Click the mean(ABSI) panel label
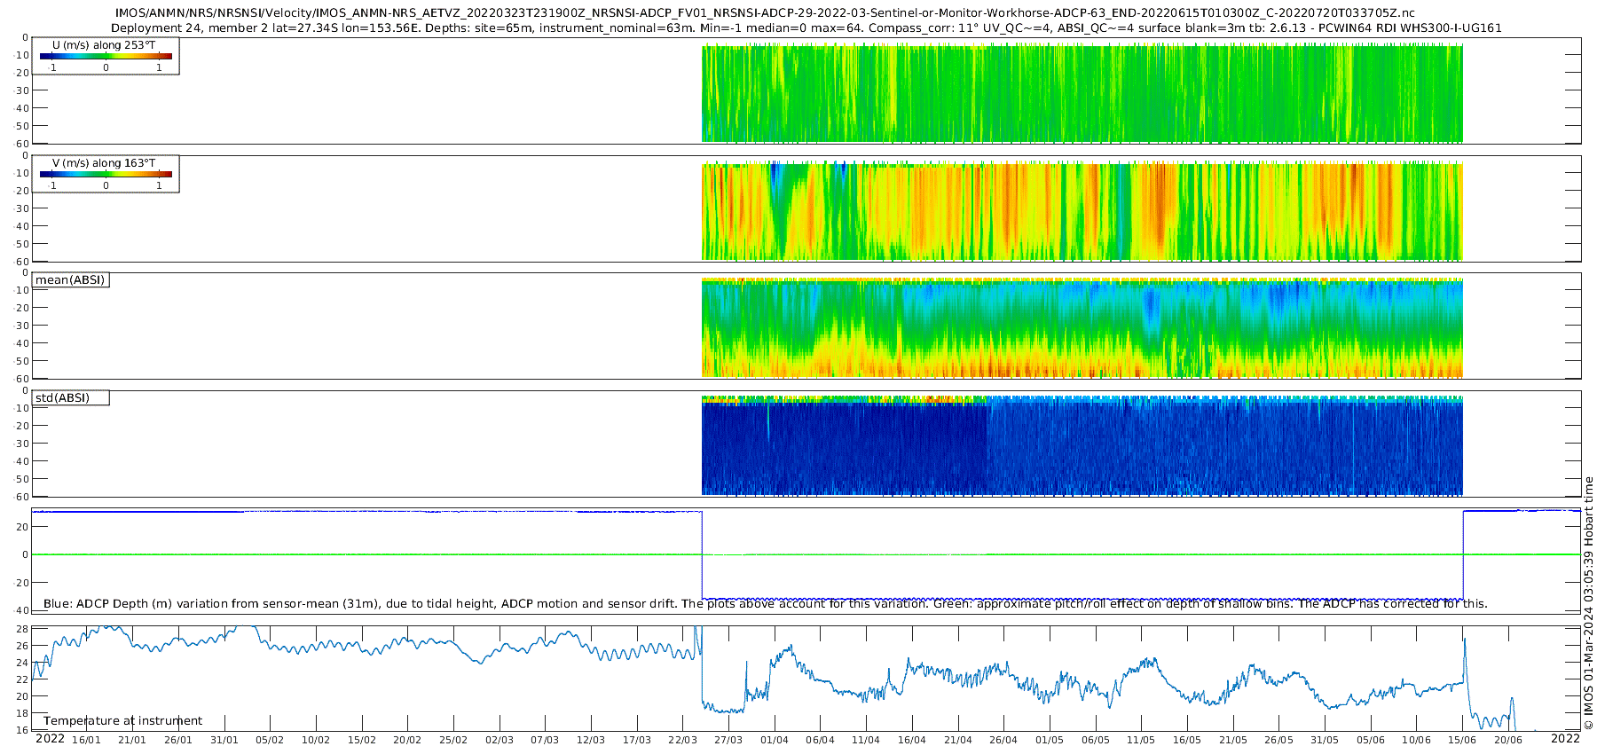 point(70,280)
